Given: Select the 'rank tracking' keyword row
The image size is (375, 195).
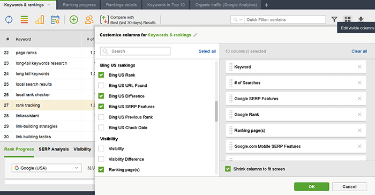Looking at the screenshot, I should click(47, 106).
